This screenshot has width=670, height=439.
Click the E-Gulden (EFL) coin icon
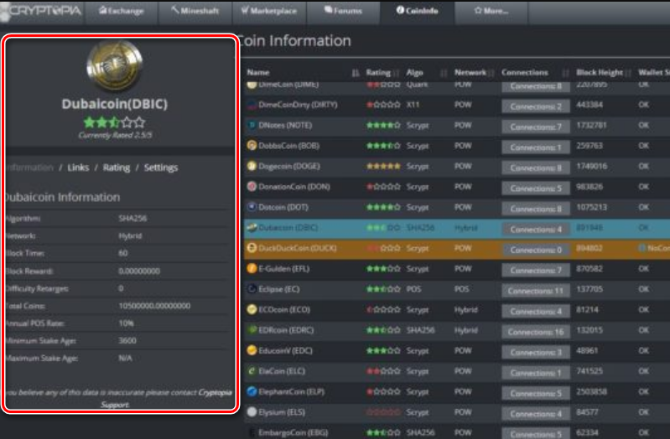point(252,269)
